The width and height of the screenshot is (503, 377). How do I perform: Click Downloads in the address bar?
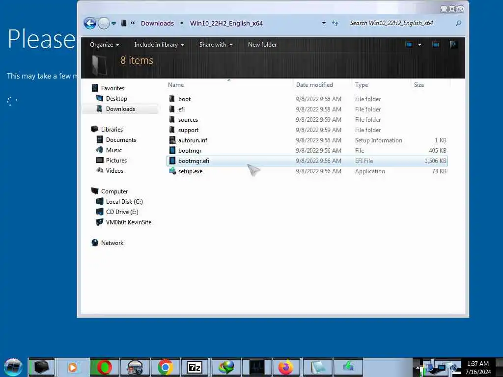157,23
